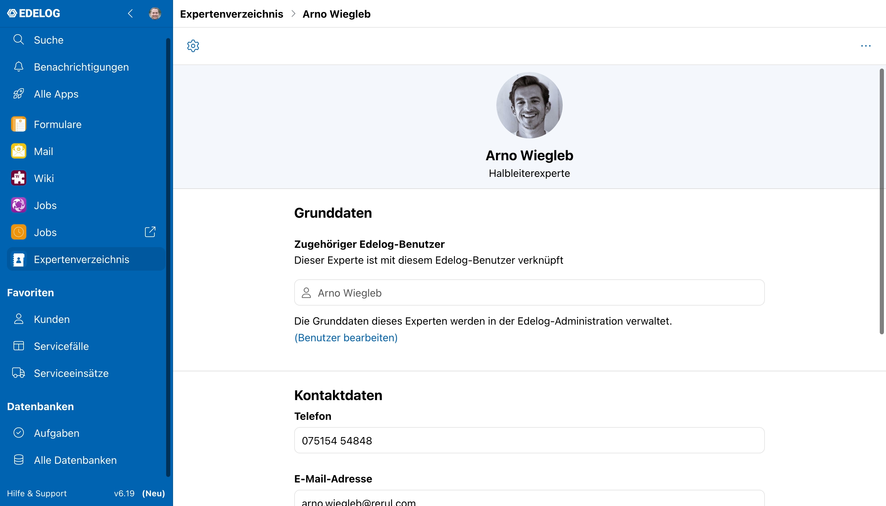Screen dimensions: 886x506
Task: Click Arno Wiegleb breadcrumb title
Action: point(336,14)
